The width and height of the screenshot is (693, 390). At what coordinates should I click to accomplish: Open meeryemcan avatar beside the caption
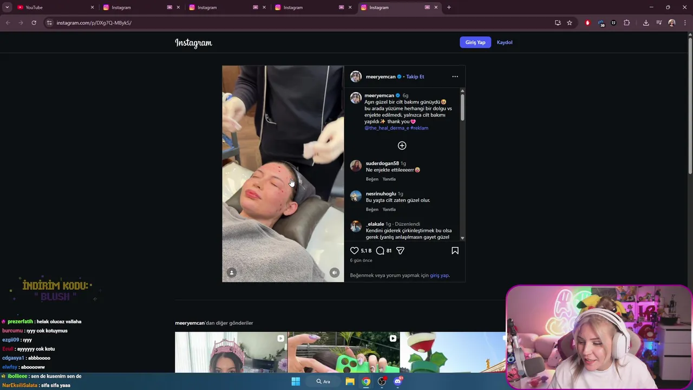tap(356, 98)
